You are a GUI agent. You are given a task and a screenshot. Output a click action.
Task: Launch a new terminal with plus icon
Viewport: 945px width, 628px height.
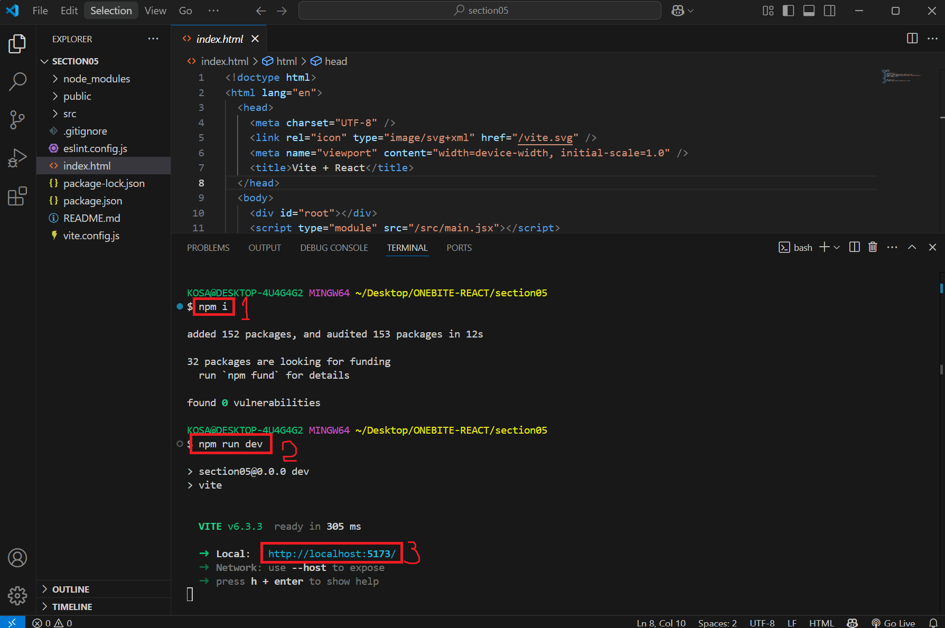point(824,247)
